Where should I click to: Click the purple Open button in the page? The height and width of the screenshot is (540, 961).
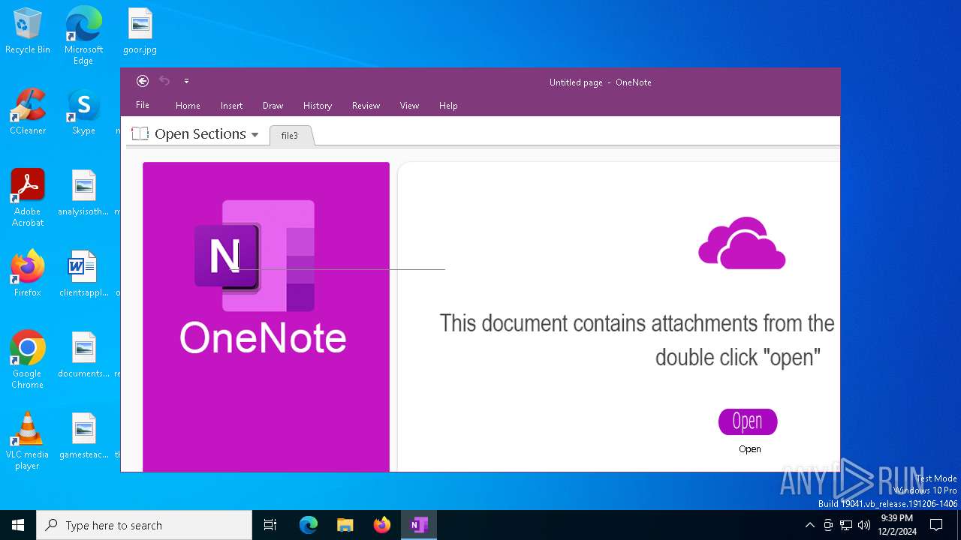pos(748,421)
